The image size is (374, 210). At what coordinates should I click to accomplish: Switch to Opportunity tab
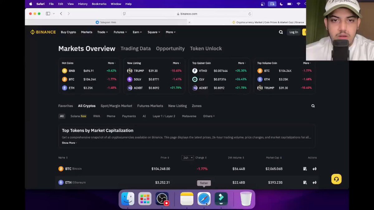coord(170,49)
